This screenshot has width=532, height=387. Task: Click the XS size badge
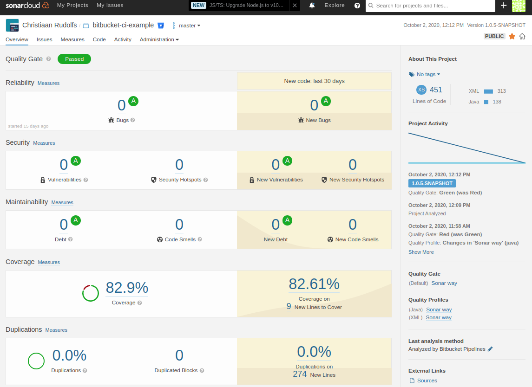(421, 90)
